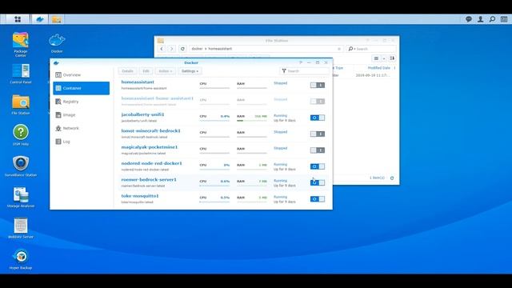Start the magicalyak-pocketmine1 container switch
Image resolution: width=512 pixels, height=288 pixels.
318,150
